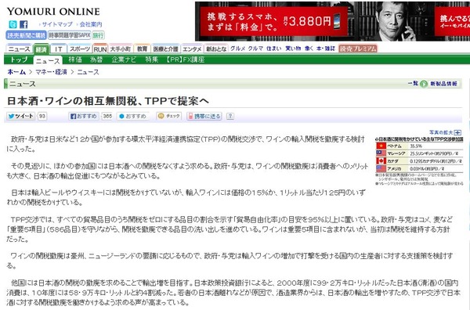This screenshot has height=310, width=470.
Task: Select 【PR】FX講座 in the green sub-navigation
Action: click(x=186, y=59)
